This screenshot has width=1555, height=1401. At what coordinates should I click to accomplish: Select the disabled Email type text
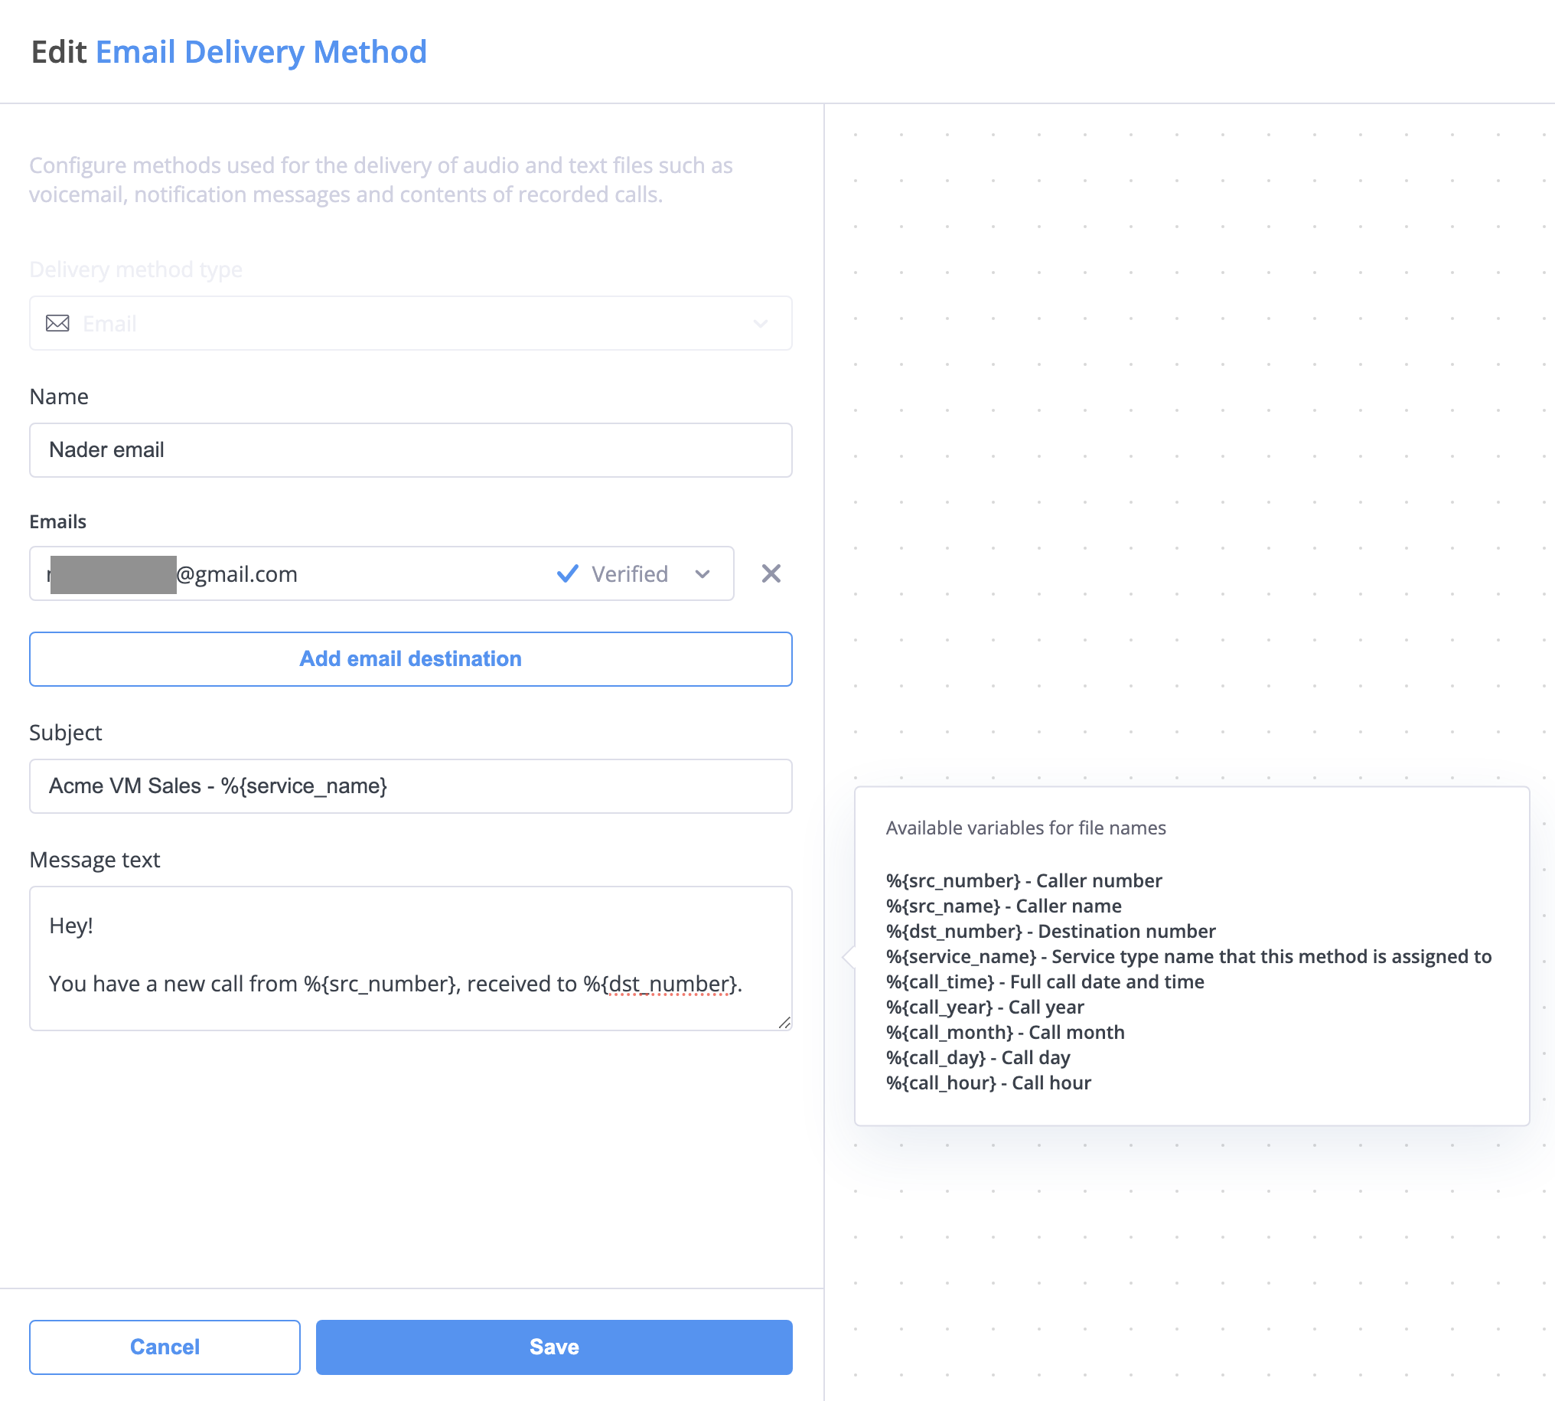pos(110,324)
